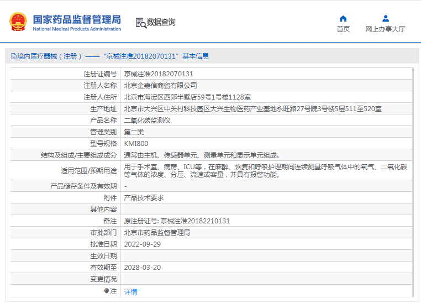The image size is (421, 303).
Task: Click the 产品技术要求 attachment text
Action: (144, 198)
